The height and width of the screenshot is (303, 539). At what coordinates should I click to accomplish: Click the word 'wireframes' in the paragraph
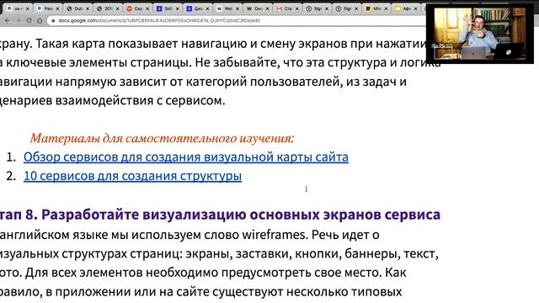(x=275, y=235)
